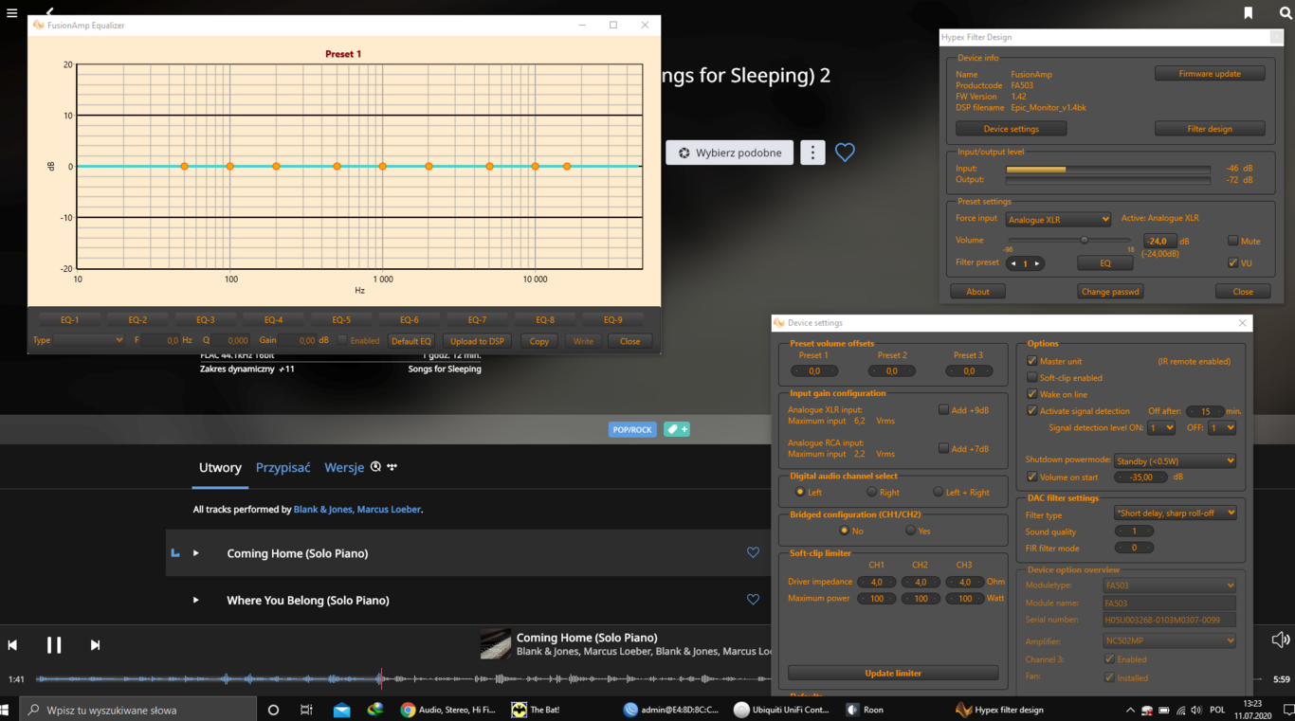The height and width of the screenshot is (721, 1295).
Task: Seek in the Roon waveform progress bar
Action: [x=649, y=679]
